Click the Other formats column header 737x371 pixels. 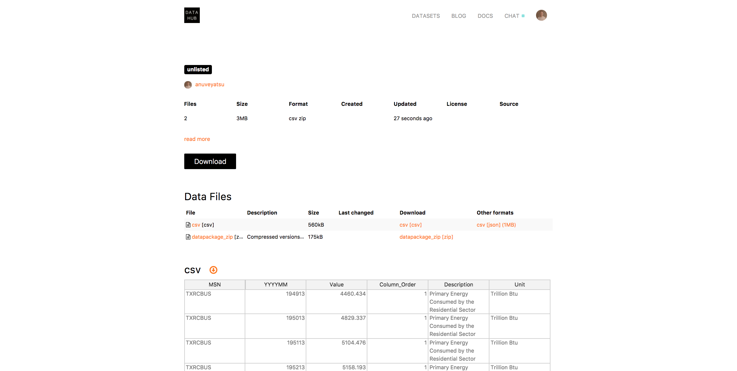495,213
